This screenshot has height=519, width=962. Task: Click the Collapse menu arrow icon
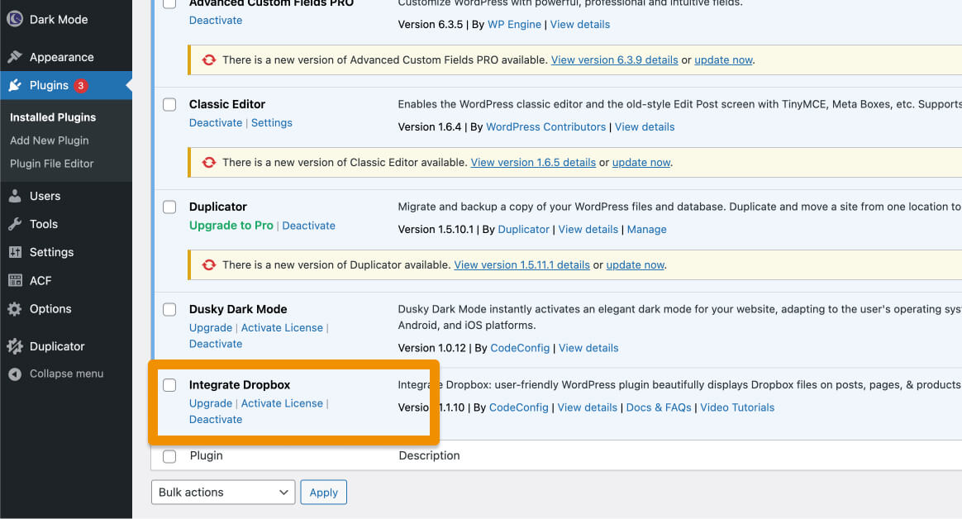click(x=15, y=374)
